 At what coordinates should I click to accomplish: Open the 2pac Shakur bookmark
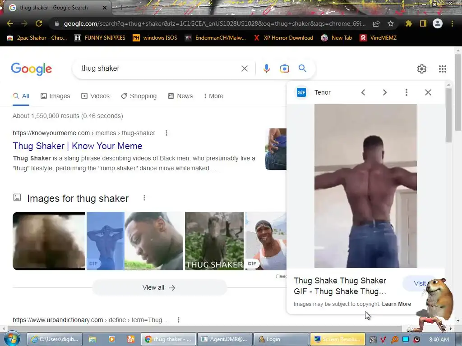tap(37, 38)
